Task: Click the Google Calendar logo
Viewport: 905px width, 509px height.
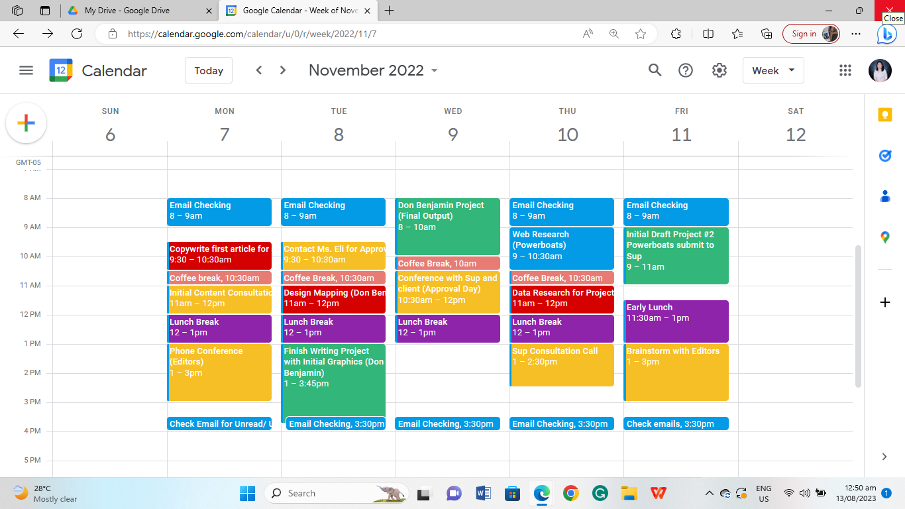Action: 61,70
